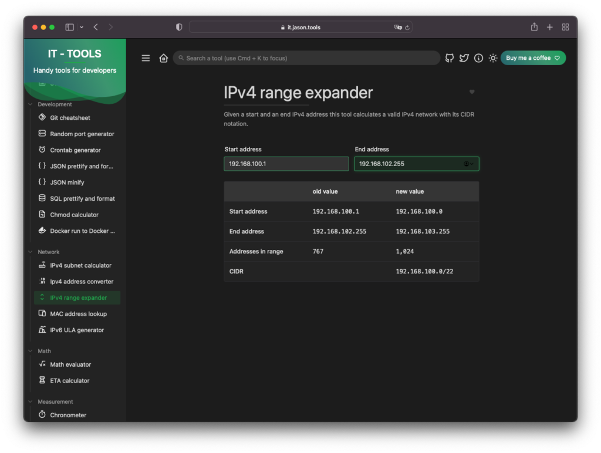Click Safari sidebar toggle button
This screenshot has width=601, height=453.
point(69,27)
